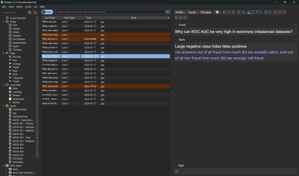Toggle HTML editor for Front field
The width and height of the screenshot is (299, 176).
(295, 25)
